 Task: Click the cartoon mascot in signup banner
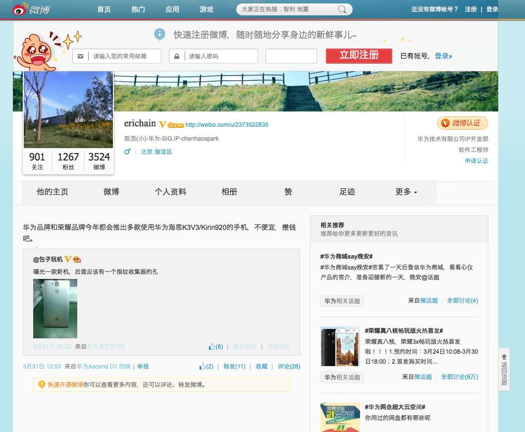tap(36, 52)
